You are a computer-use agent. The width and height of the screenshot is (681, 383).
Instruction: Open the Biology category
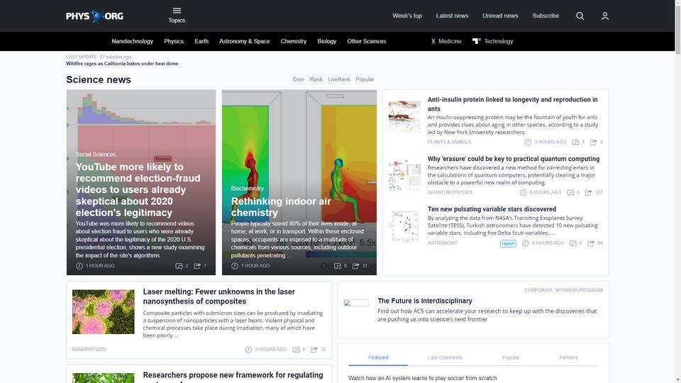point(326,41)
